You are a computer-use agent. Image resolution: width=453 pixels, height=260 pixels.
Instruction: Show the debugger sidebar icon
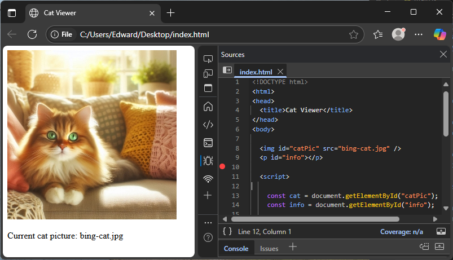[x=441, y=231]
